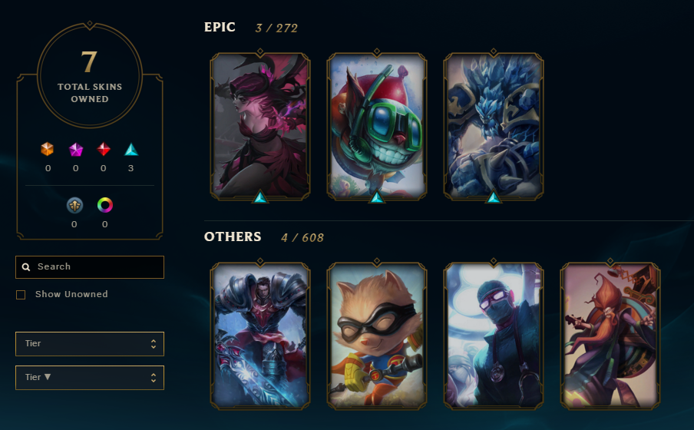Click the orange Ultimate tier gem icon

pos(48,149)
